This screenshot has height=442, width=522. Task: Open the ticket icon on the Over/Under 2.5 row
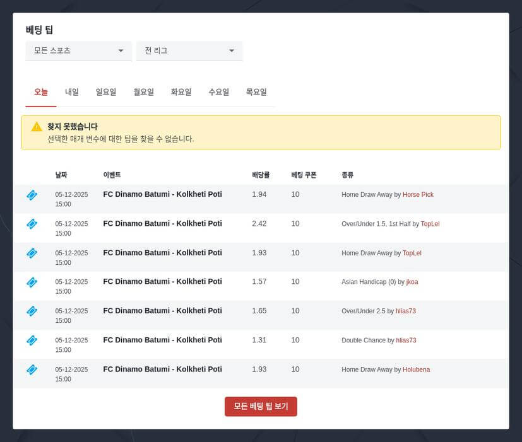[x=32, y=311]
